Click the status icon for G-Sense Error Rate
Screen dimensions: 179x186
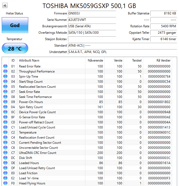5,117
